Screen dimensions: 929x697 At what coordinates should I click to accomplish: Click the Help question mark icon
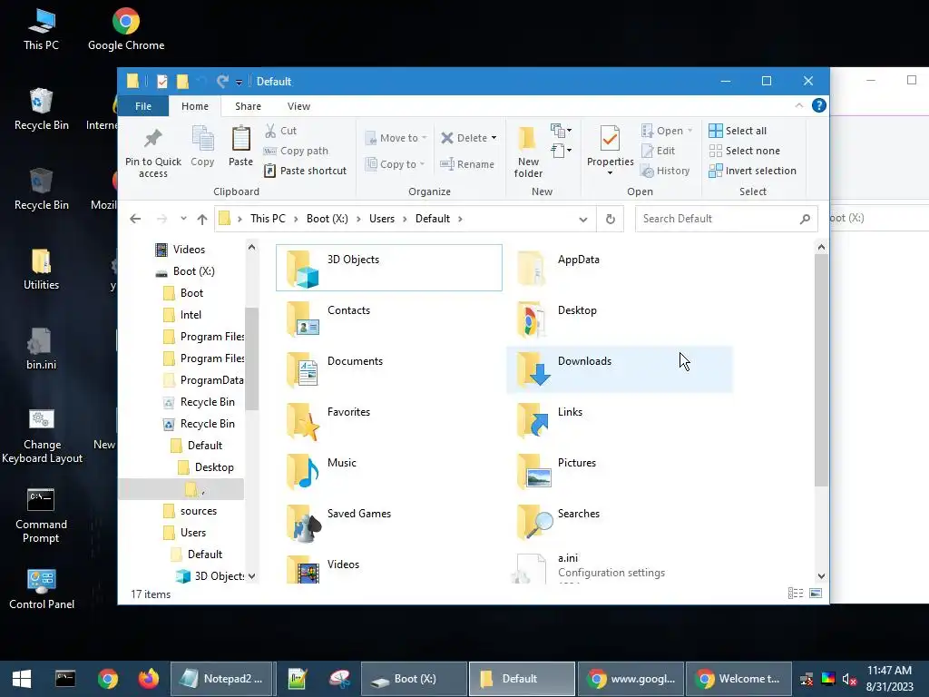point(819,105)
